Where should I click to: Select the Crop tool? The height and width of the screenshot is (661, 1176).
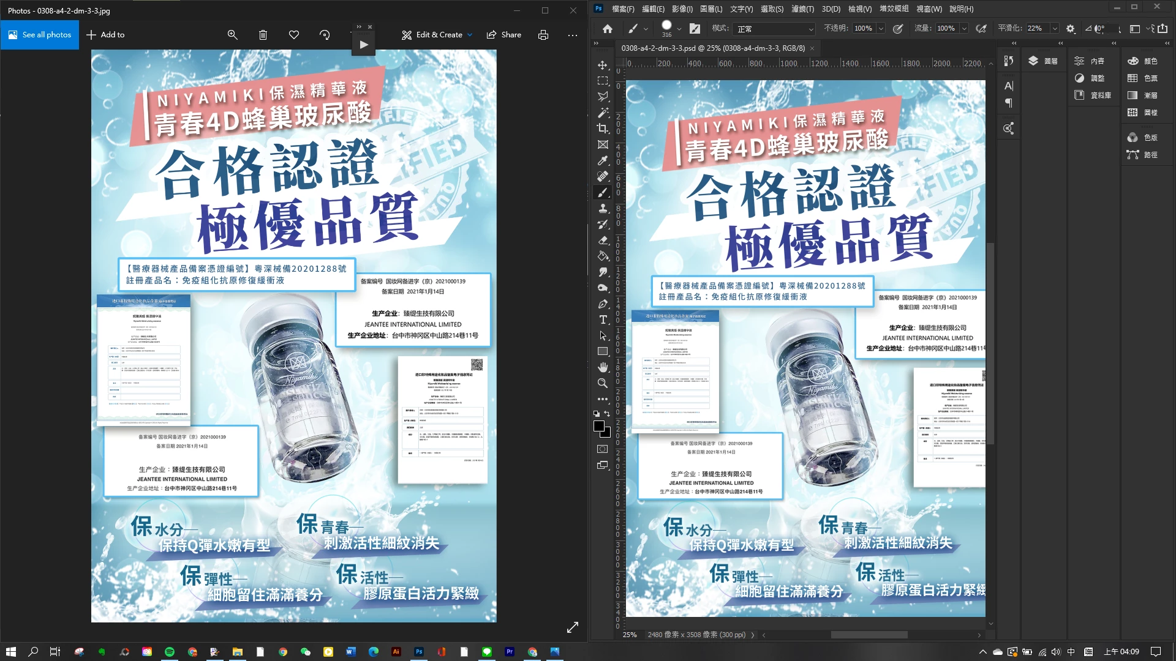pos(603,129)
